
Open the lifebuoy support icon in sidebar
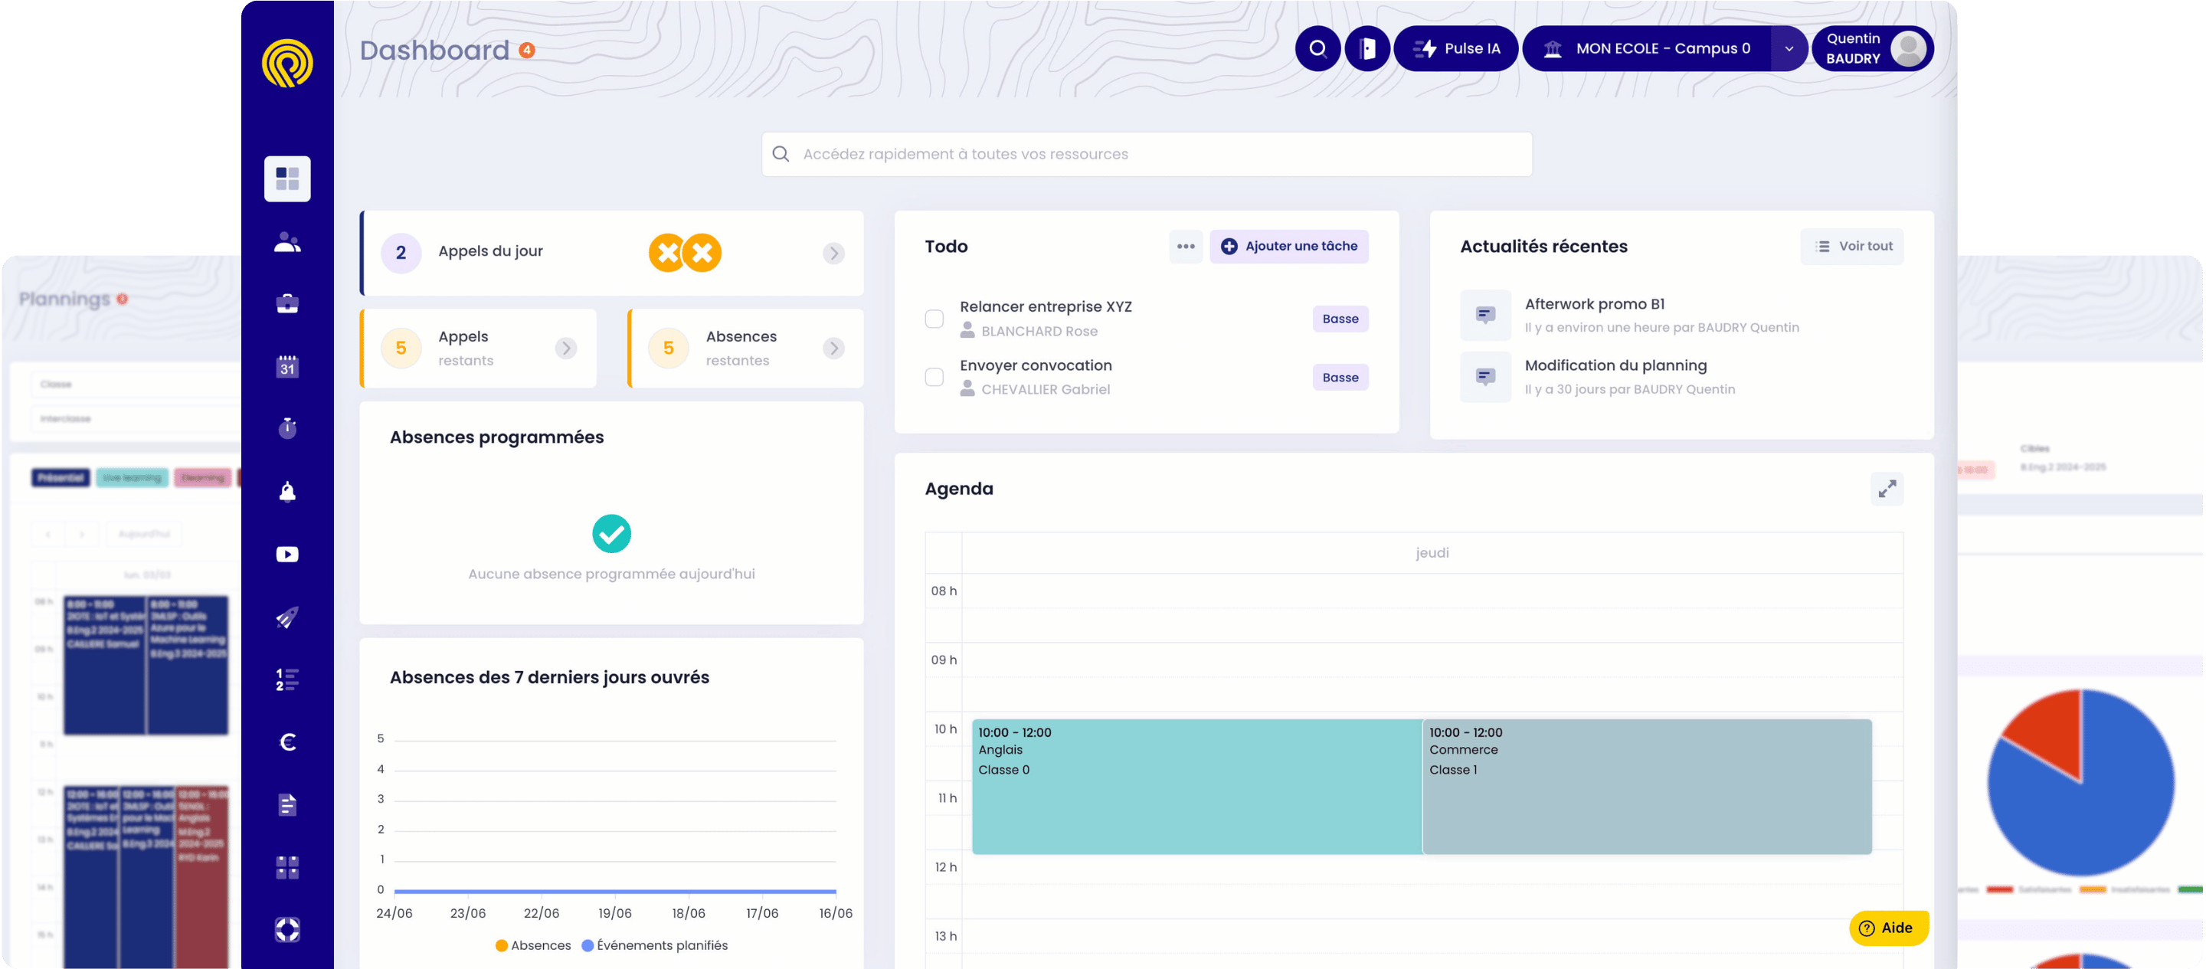point(287,930)
